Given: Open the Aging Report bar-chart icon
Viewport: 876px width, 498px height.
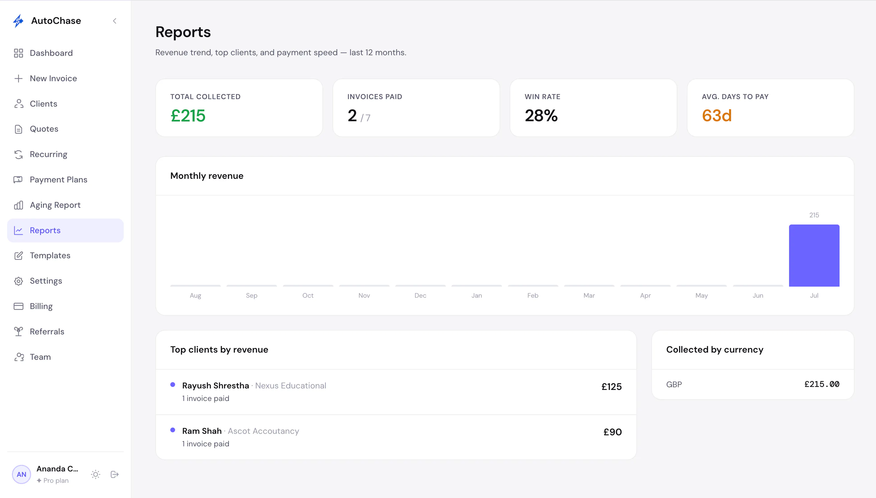Looking at the screenshot, I should 19,205.
